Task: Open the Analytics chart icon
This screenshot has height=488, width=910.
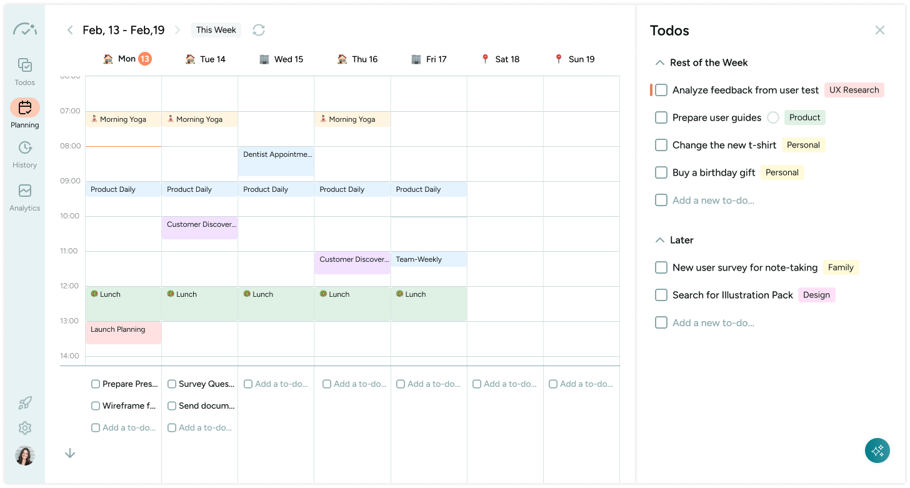Action: click(25, 191)
